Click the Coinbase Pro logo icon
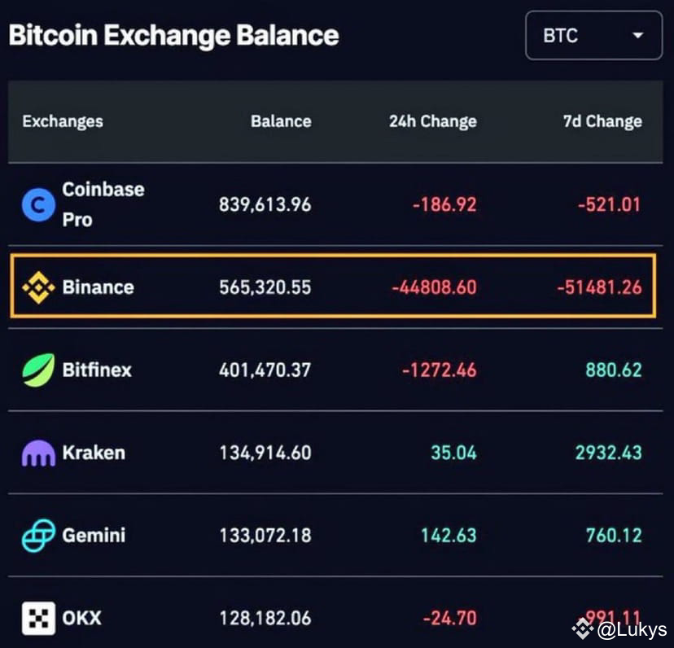Screen dimensions: 674x648 [38, 204]
